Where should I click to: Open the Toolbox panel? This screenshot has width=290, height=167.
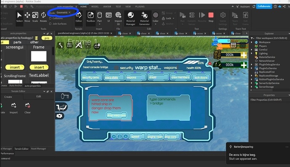[91, 17]
